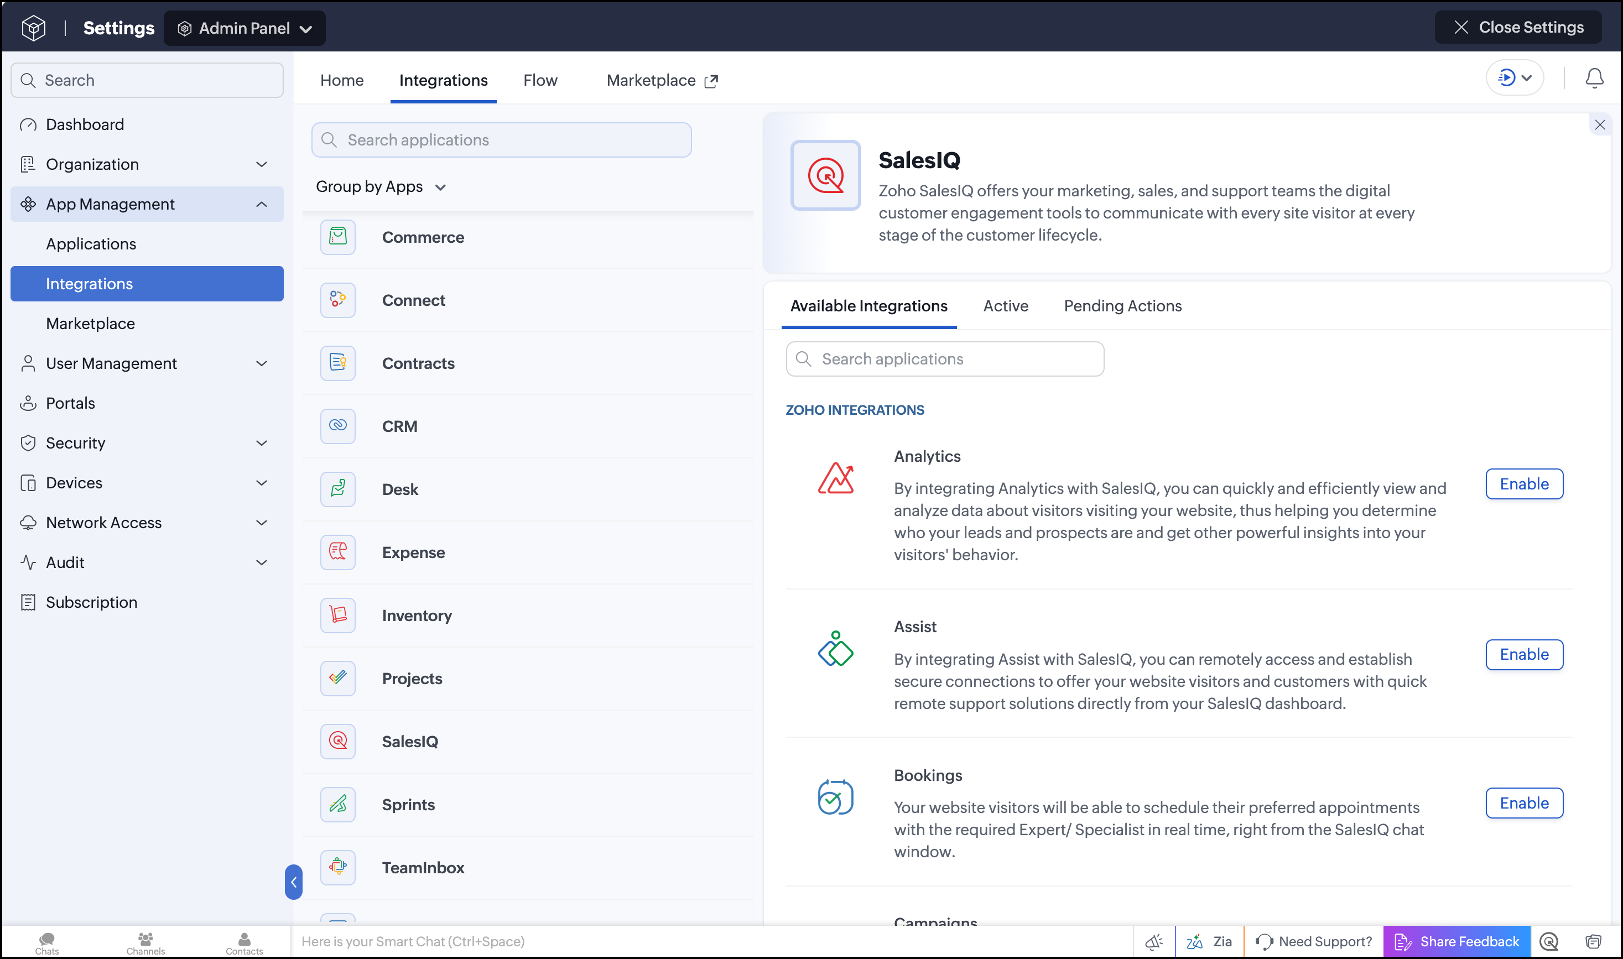
Task: Select Integrations in the sidebar
Action: [147, 284]
